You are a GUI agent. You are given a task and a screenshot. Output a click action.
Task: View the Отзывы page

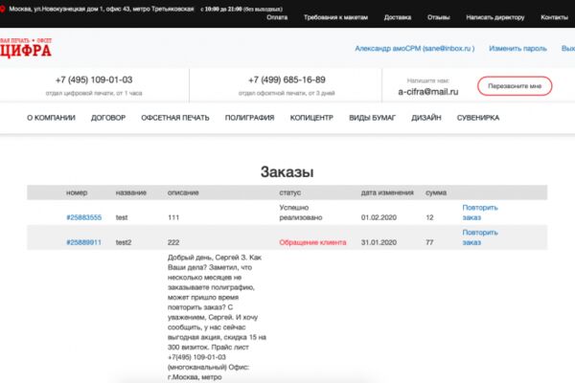438,17
